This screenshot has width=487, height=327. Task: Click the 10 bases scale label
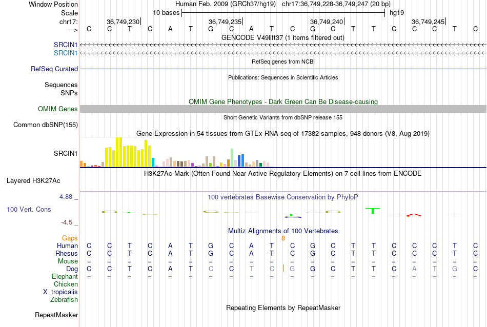[166, 13]
